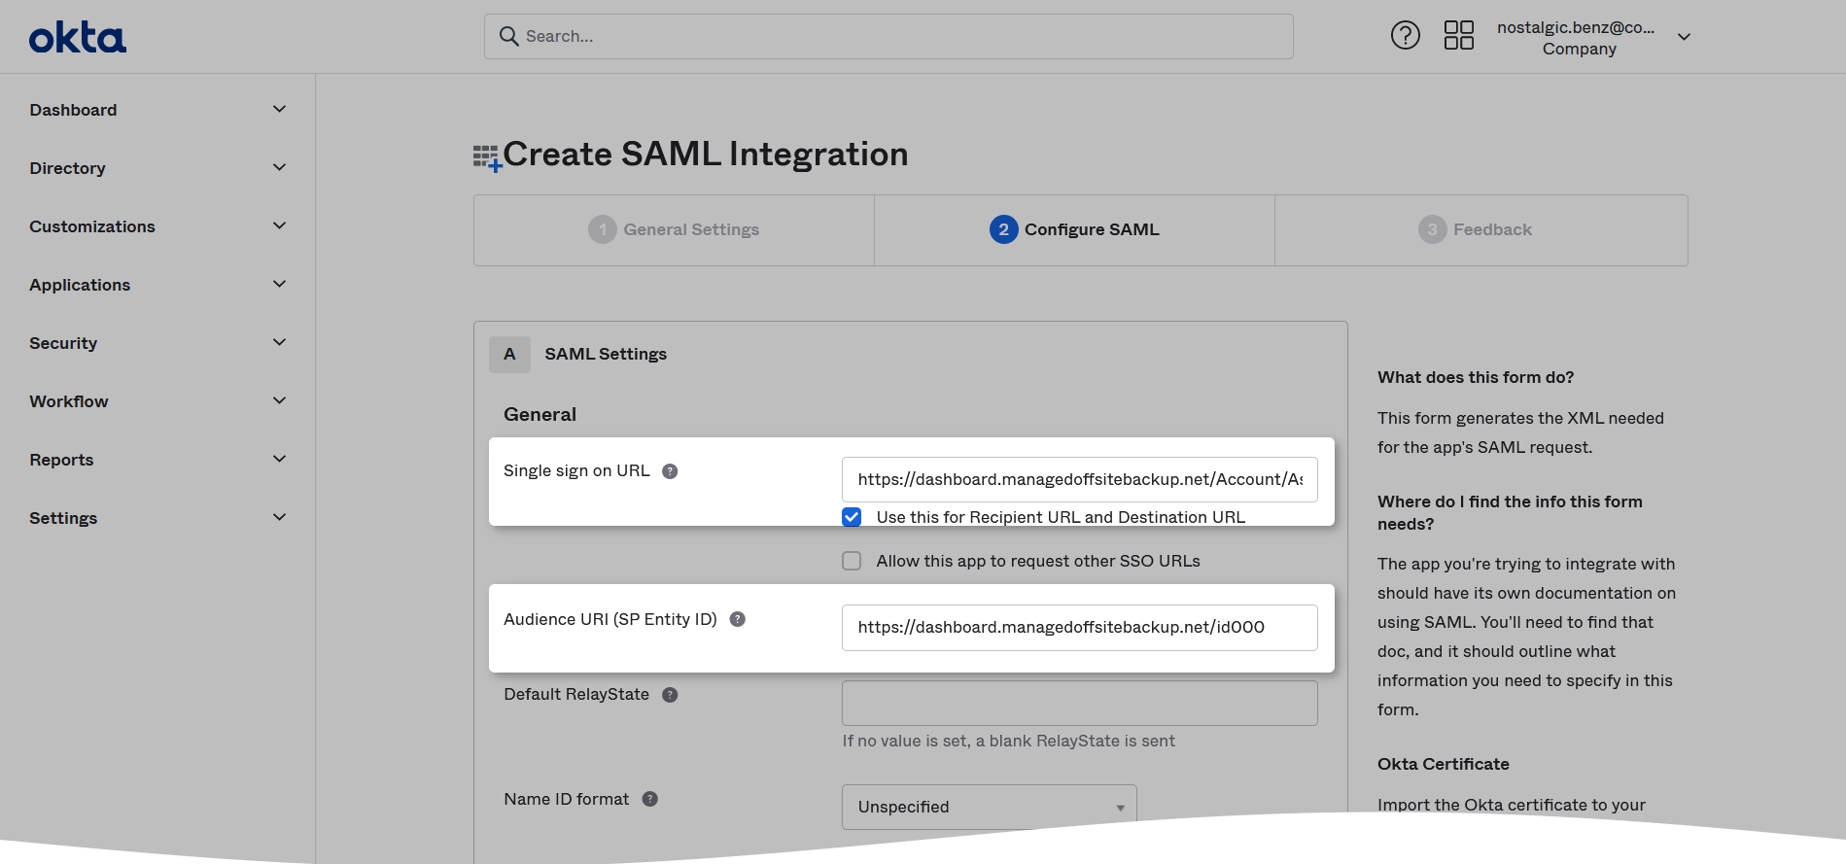The height and width of the screenshot is (864, 1846).
Task: Open Reports in the sidebar
Action: tap(61, 460)
